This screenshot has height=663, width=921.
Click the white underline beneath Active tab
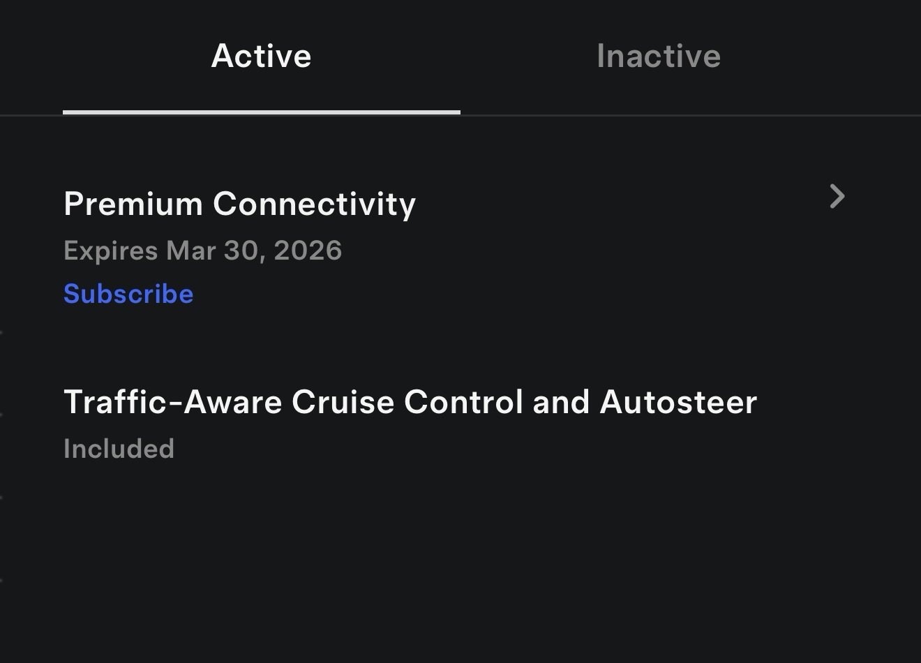(x=261, y=112)
